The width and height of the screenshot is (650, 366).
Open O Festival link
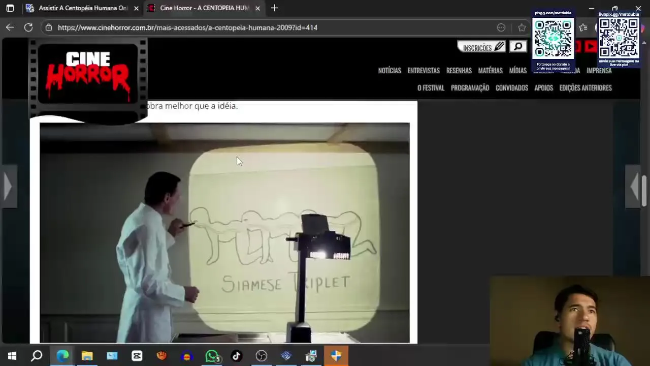pyautogui.click(x=431, y=88)
